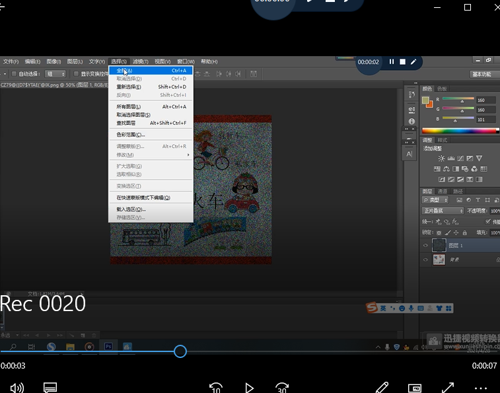Open the 填充 fill value field
Screen dimensions: 500x393
(x=495, y=233)
